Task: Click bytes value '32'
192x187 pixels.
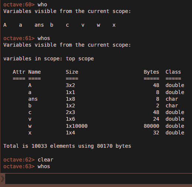Action: point(156,133)
